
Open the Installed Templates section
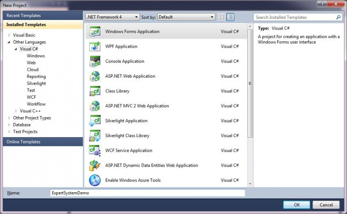pyautogui.click(x=43, y=24)
